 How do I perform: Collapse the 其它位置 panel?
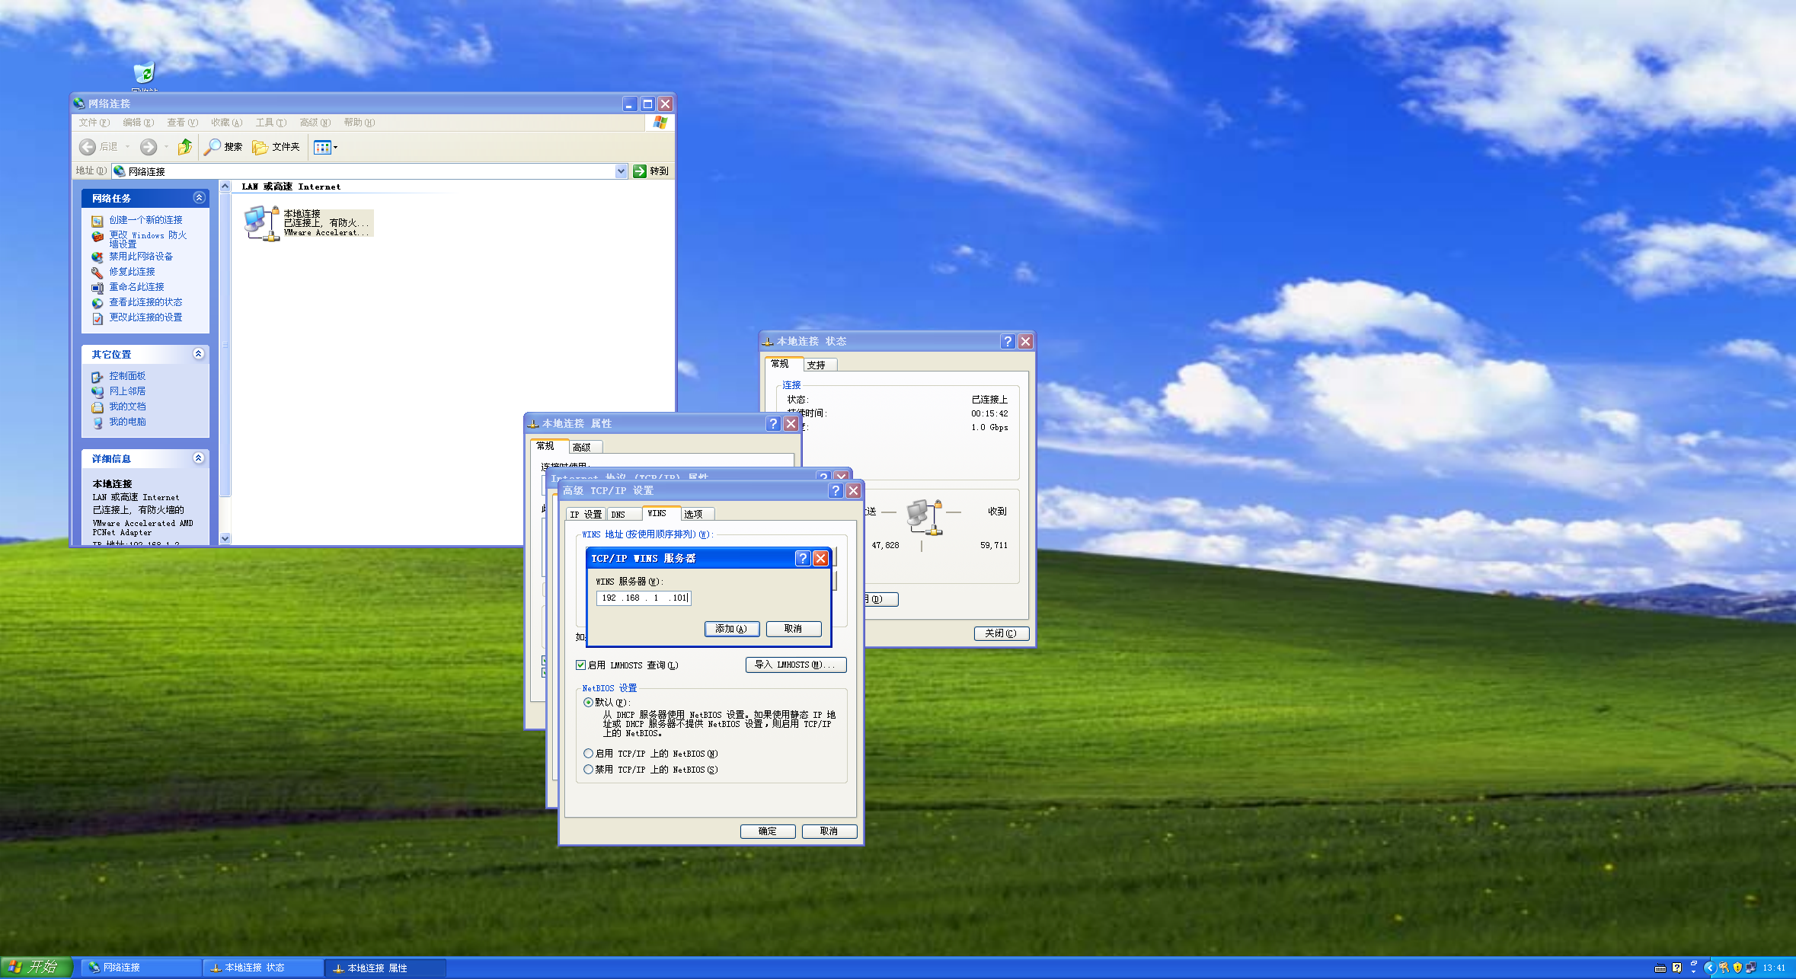pos(199,354)
